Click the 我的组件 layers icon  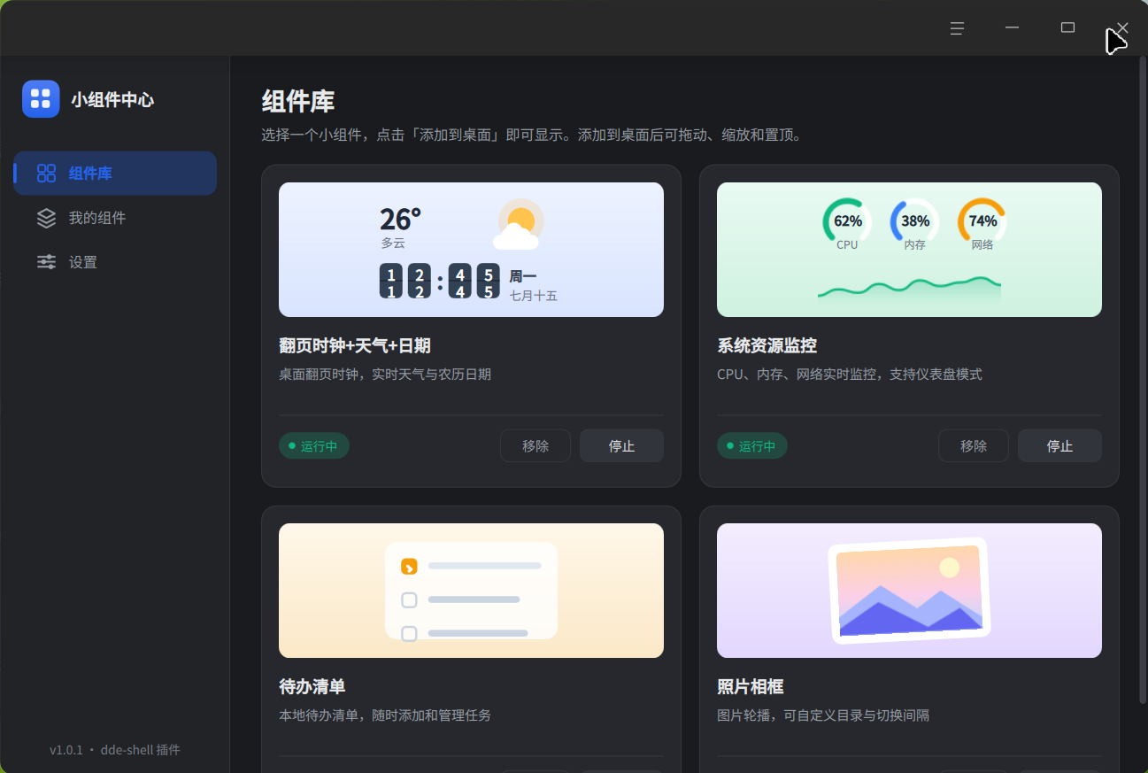pyautogui.click(x=46, y=218)
